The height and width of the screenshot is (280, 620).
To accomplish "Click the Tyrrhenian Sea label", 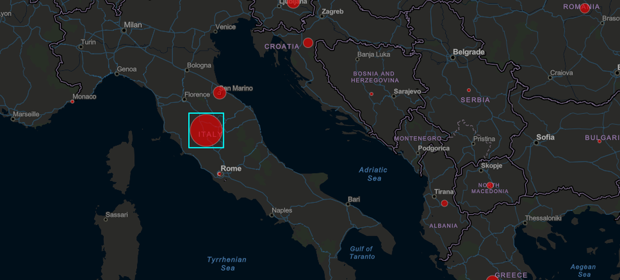I will pos(227,264).
